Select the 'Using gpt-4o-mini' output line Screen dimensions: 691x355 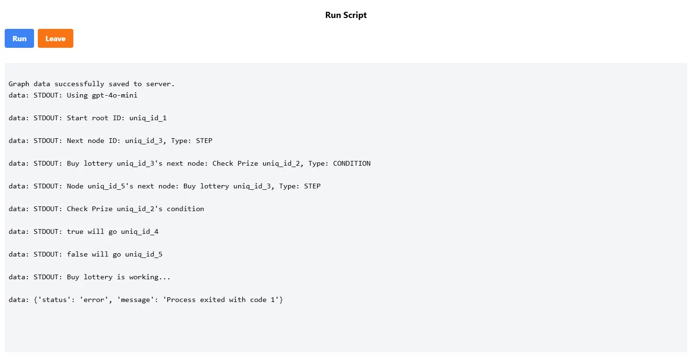[x=73, y=95]
